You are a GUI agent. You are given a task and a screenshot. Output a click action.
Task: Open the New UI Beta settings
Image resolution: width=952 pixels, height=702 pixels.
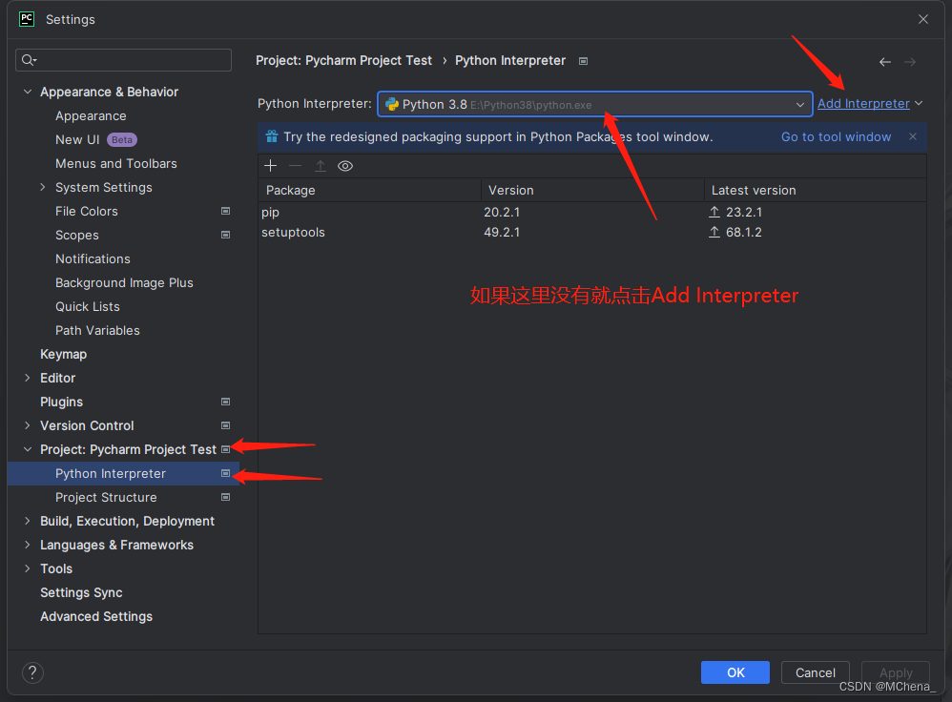click(x=96, y=139)
